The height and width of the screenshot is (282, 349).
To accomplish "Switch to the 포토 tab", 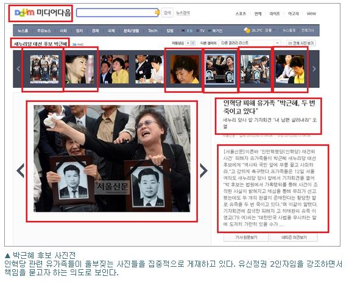I will point(188,31).
